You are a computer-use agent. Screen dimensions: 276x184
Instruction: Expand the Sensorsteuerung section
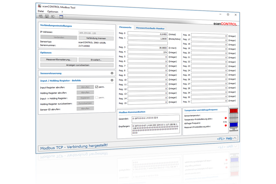[112, 73]
